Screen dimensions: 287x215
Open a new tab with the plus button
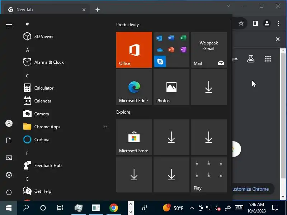(x=98, y=10)
